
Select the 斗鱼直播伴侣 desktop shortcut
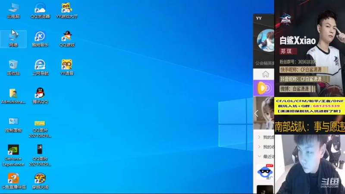pos(13,181)
